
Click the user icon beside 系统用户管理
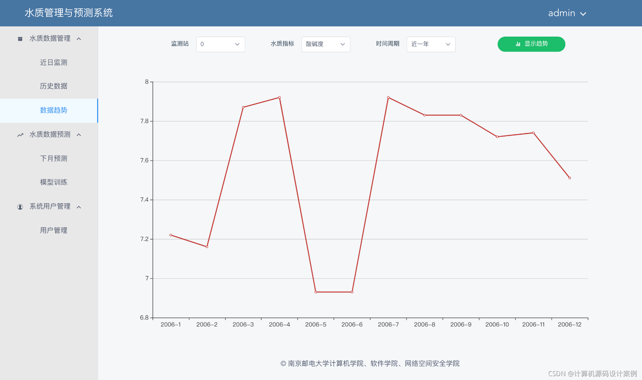[x=20, y=207]
